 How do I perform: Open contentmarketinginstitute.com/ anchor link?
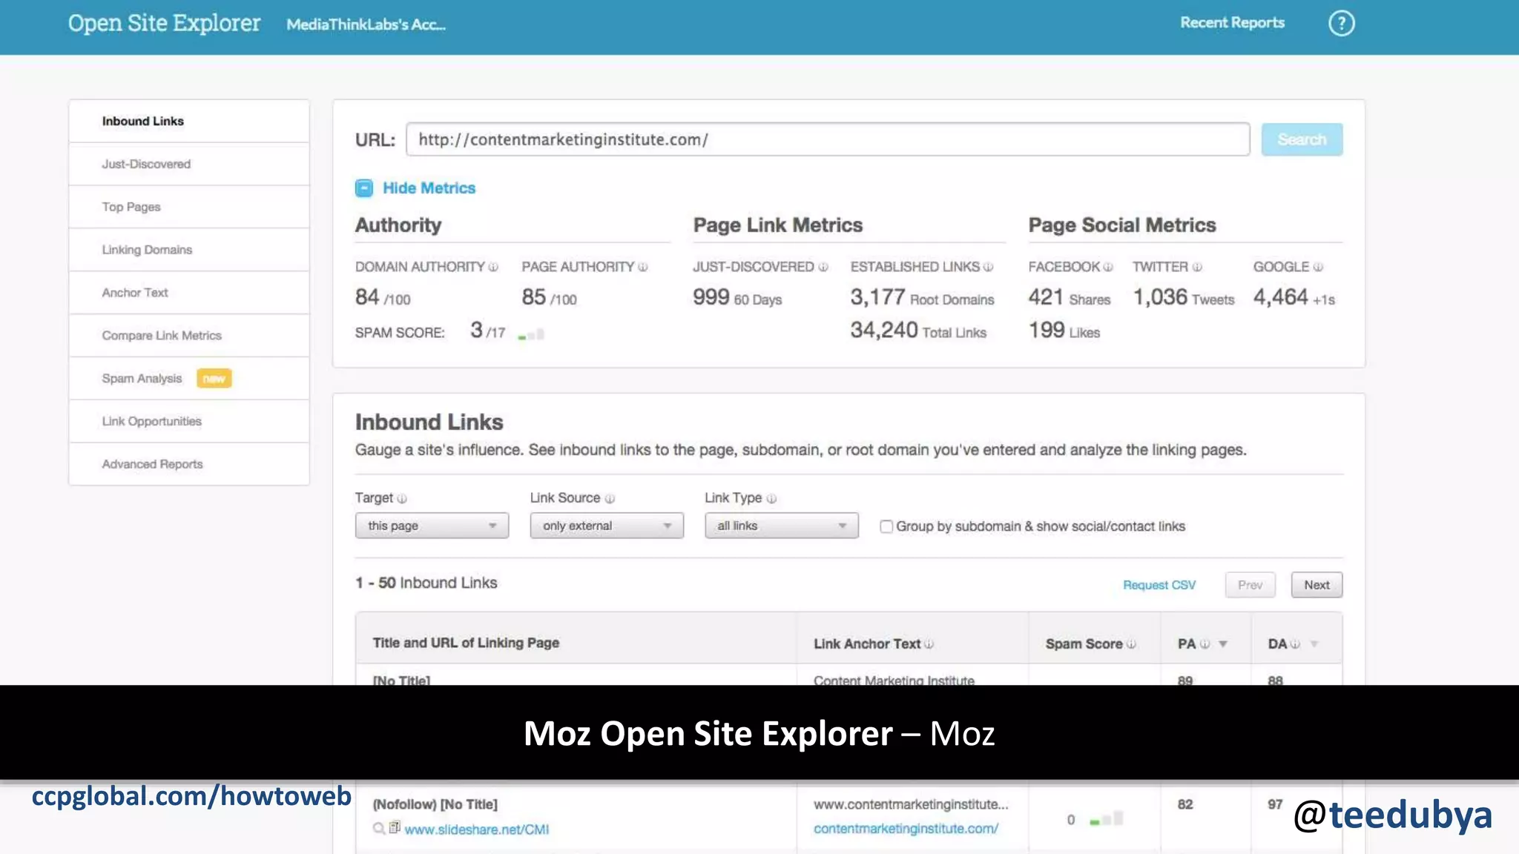tap(906, 829)
